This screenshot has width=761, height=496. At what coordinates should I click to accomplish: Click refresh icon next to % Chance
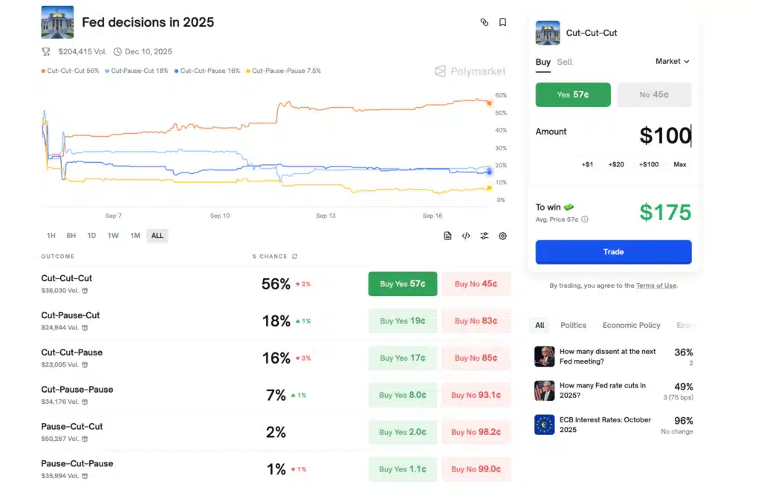coord(295,257)
